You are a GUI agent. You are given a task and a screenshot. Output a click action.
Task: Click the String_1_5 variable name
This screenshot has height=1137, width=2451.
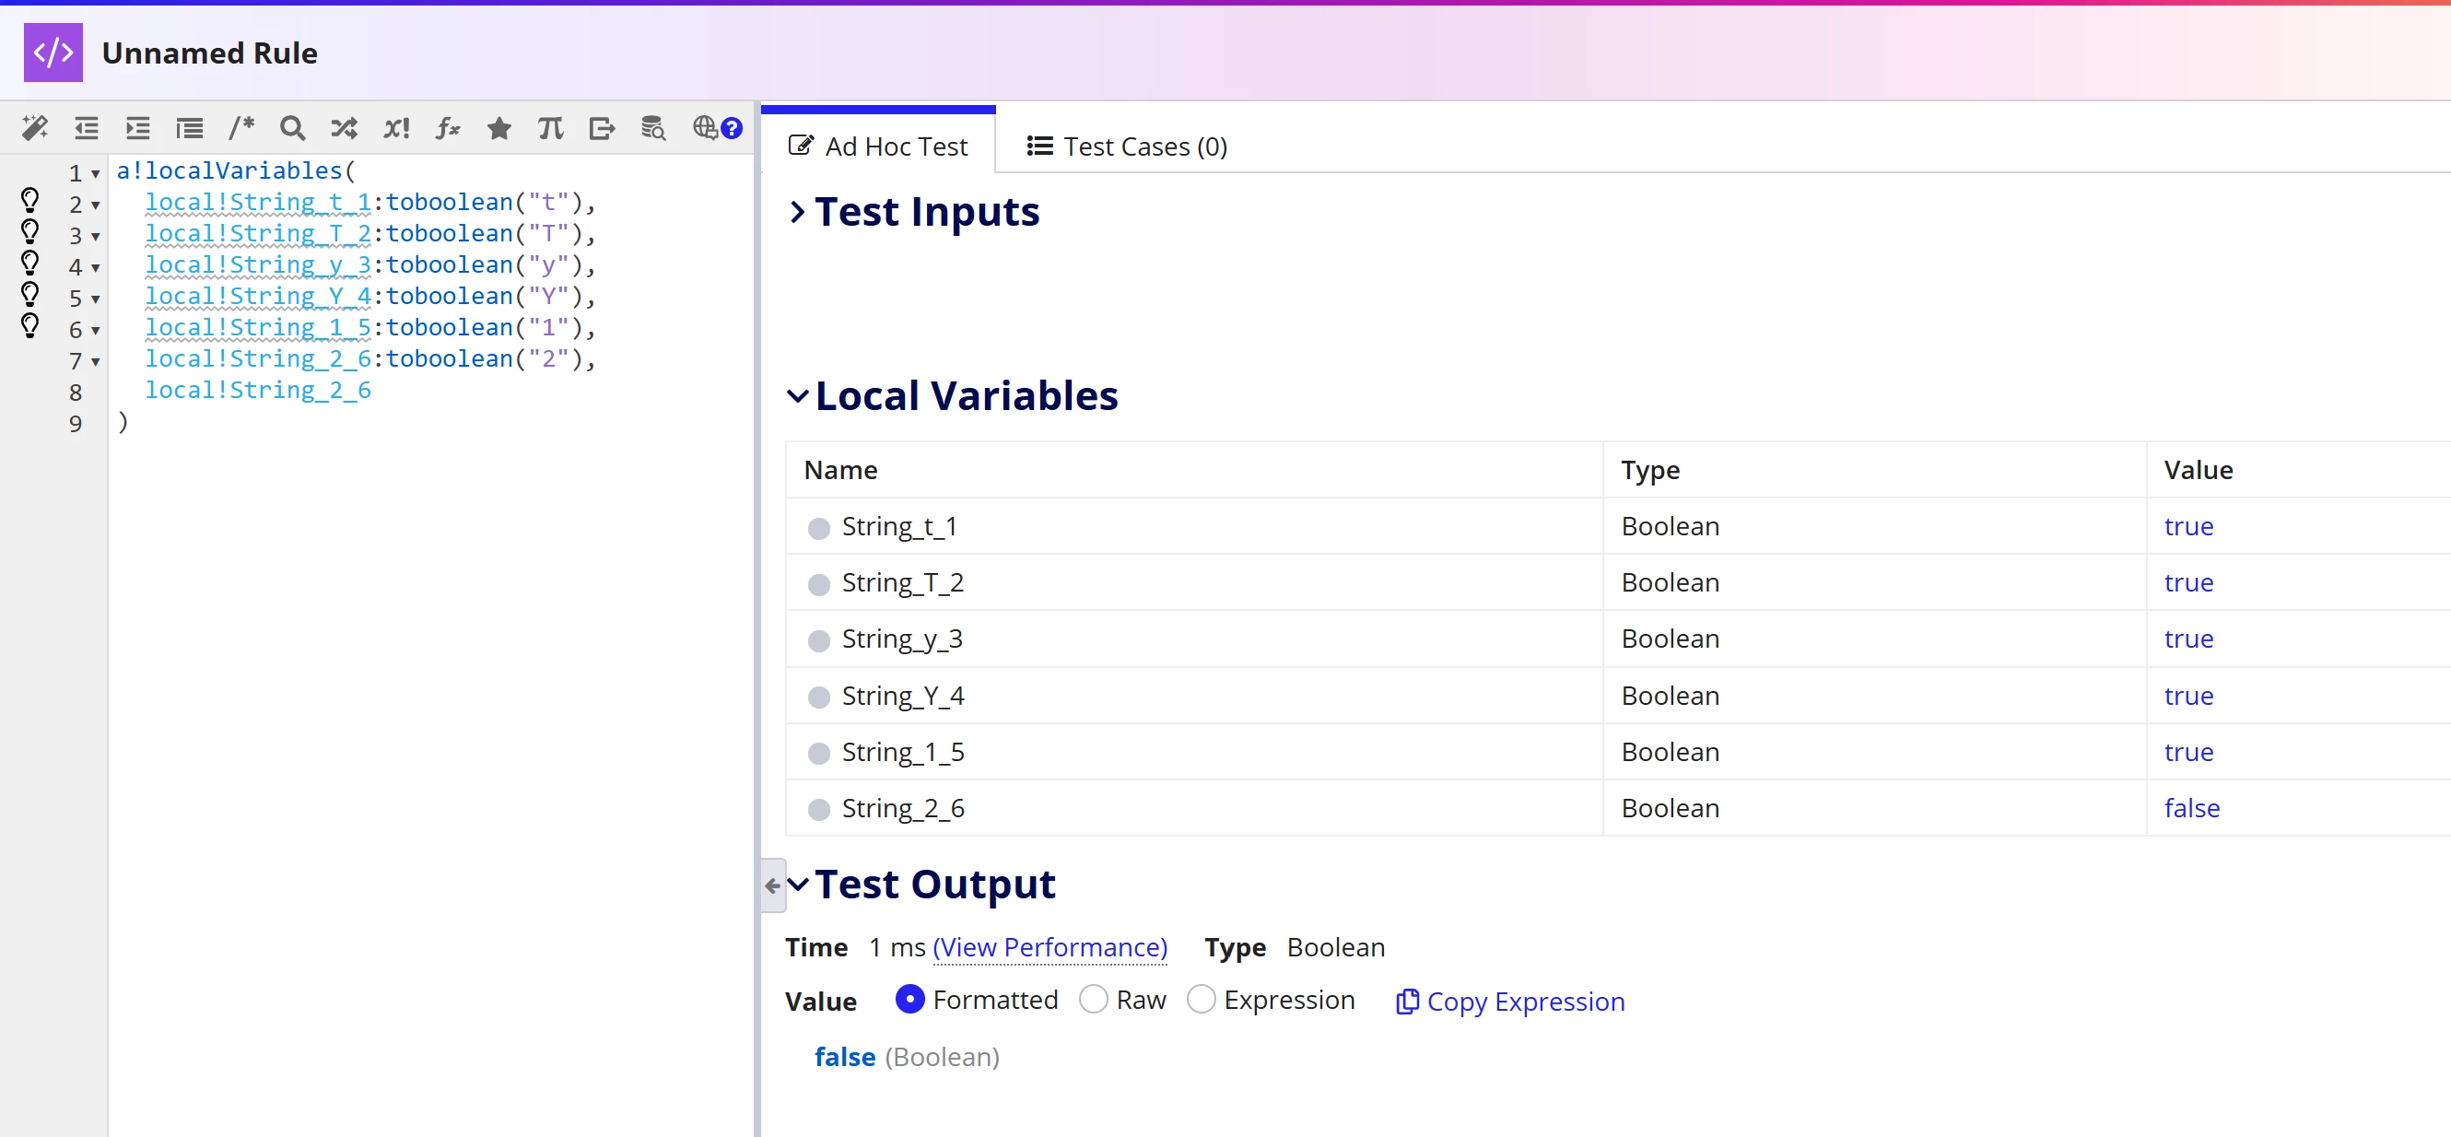click(903, 752)
